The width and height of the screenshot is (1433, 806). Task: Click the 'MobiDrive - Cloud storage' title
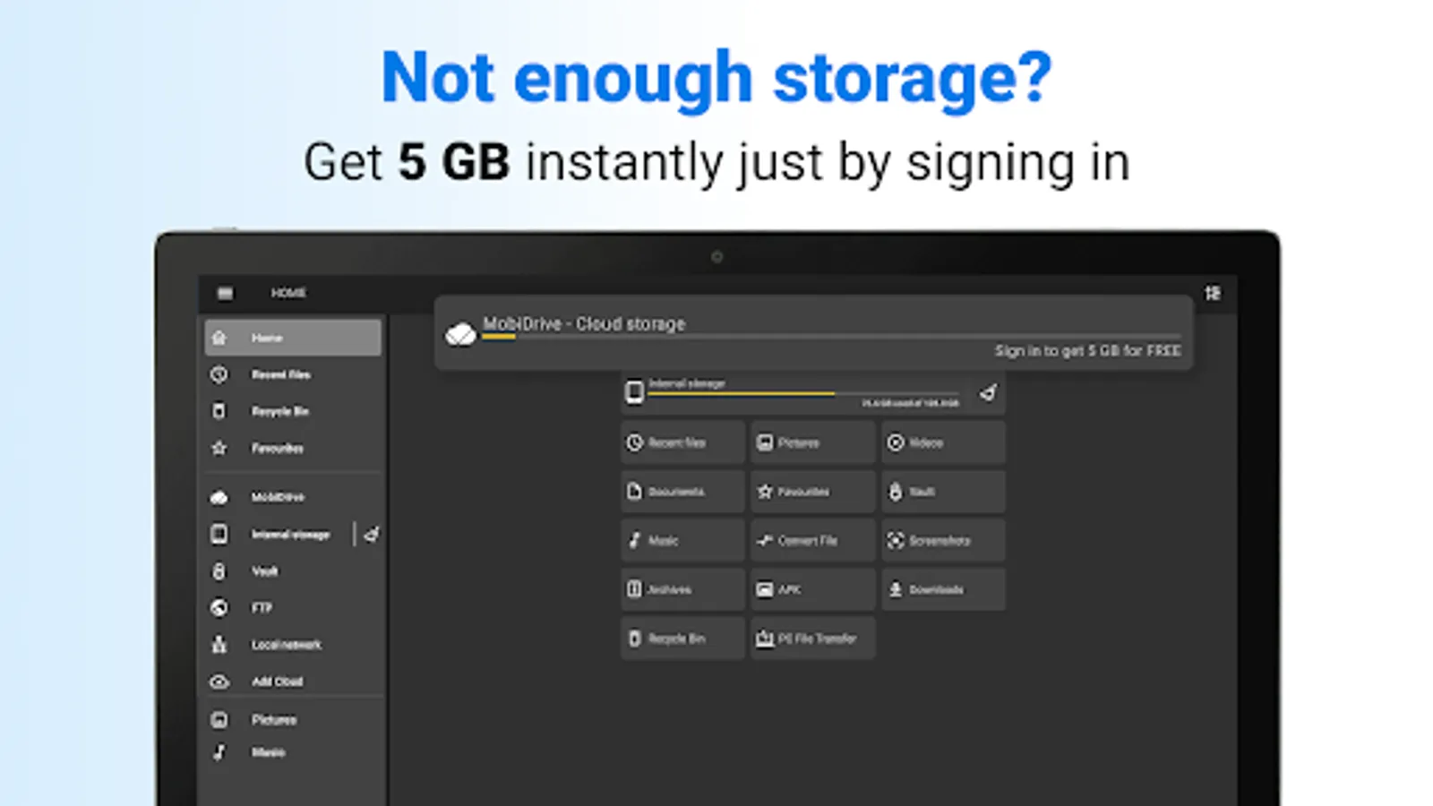584,323
